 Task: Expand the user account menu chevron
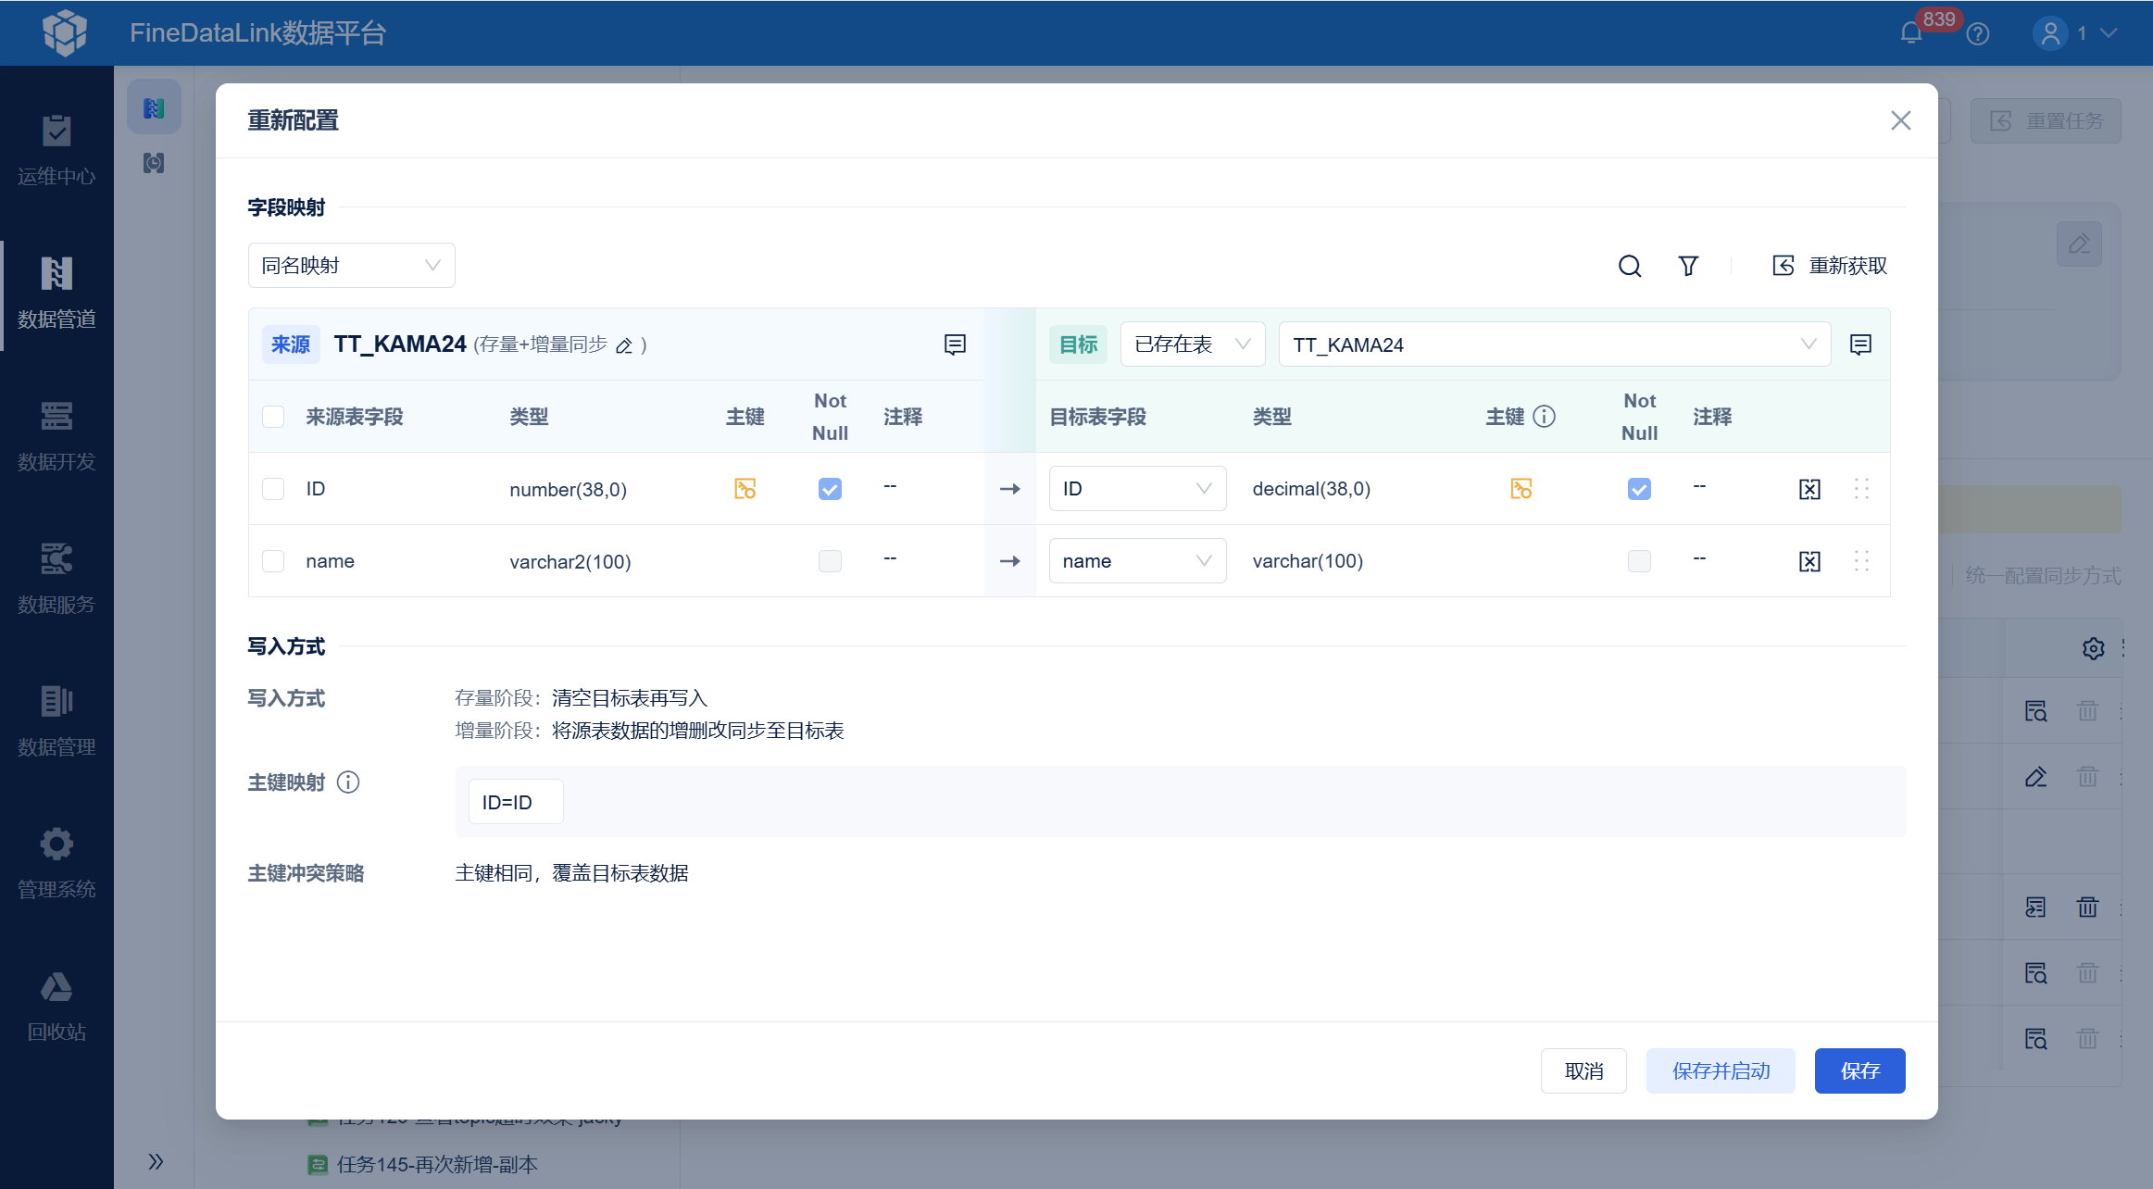pyautogui.click(x=2109, y=33)
